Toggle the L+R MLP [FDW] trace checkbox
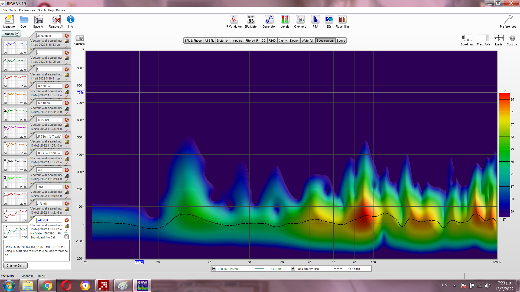The image size is (520, 292). 214,269
